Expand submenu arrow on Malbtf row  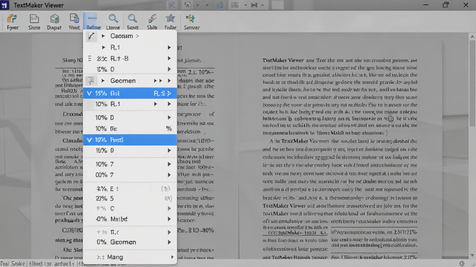coord(169,219)
